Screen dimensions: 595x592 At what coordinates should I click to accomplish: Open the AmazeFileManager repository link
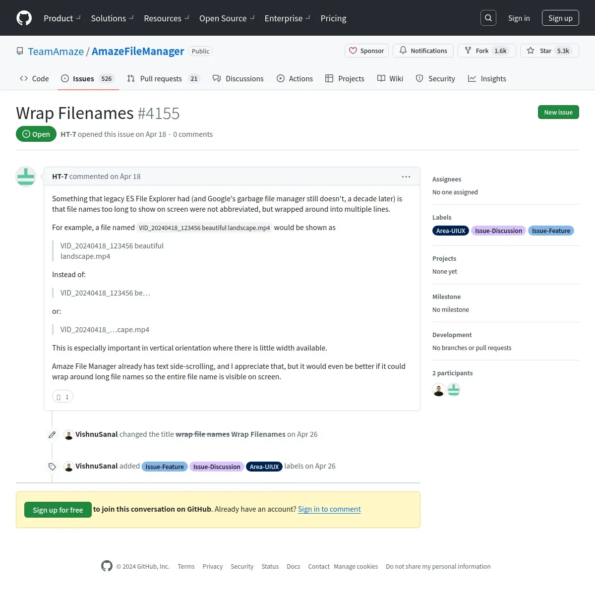[138, 51]
